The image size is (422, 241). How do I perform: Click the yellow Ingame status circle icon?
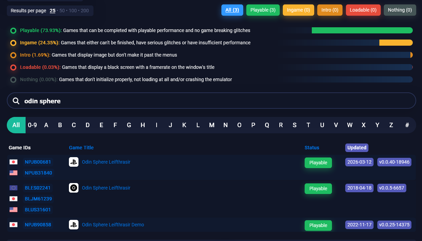coord(13,43)
